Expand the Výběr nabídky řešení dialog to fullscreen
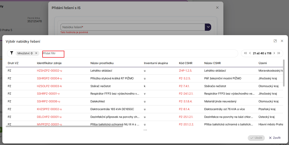 (x=275, y=41)
